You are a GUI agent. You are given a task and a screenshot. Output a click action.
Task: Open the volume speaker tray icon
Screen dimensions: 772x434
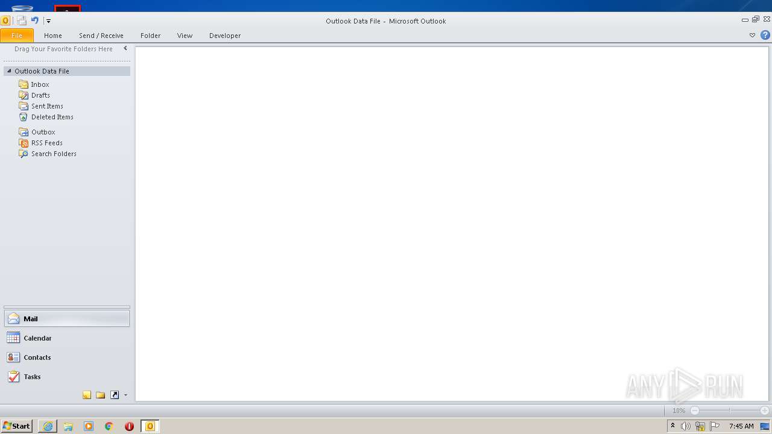pos(686,426)
